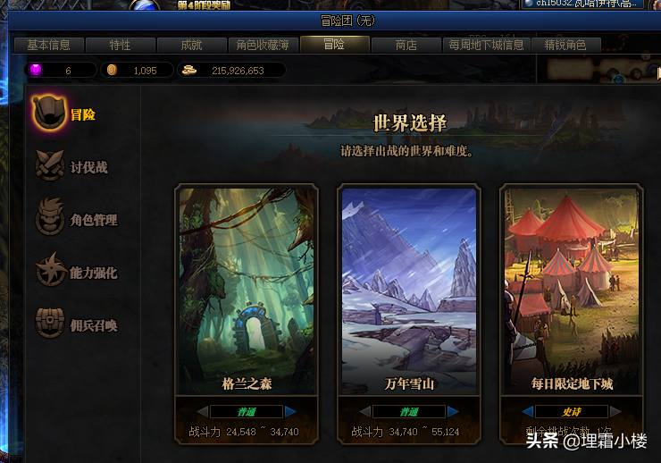
Task: Click the gold coin stack icon
Action: [x=188, y=70]
